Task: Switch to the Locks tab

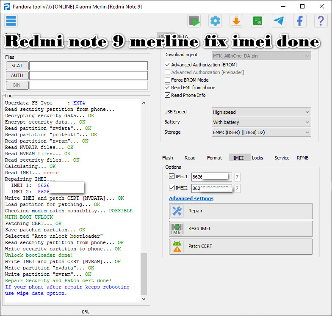Action: pos(257,158)
